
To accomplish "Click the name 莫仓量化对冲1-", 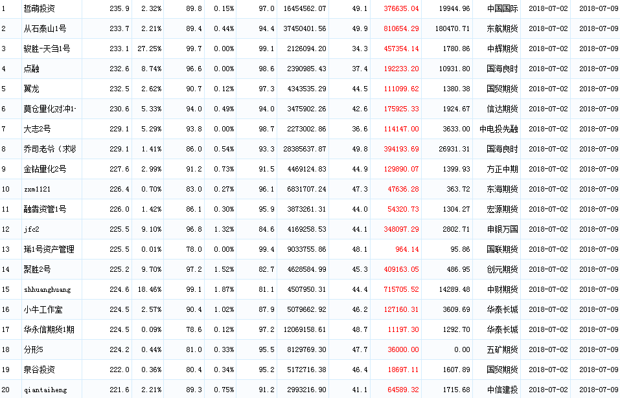I will (50, 109).
